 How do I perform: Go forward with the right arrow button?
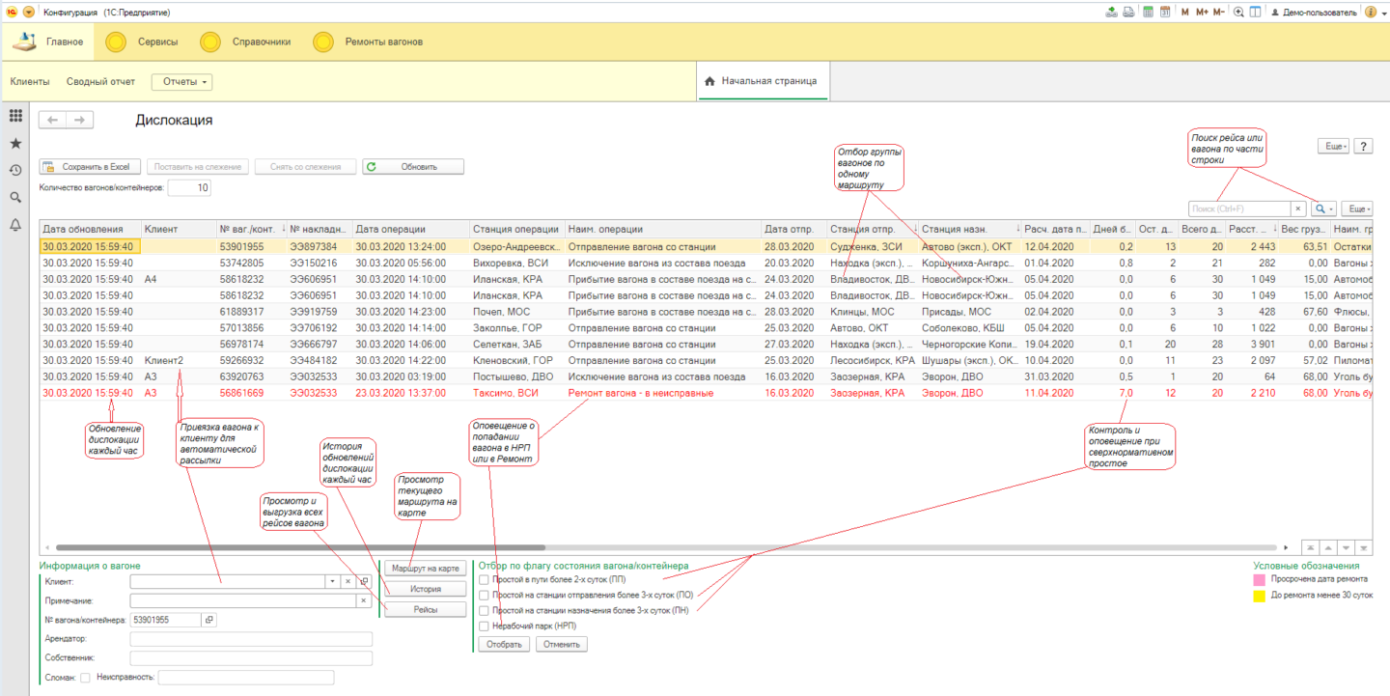click(80, 120)
